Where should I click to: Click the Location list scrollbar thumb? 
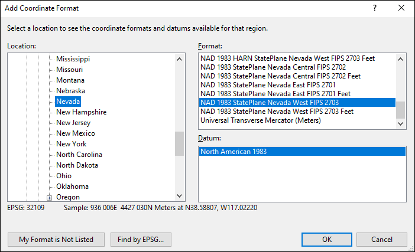(x=180, y=143)
